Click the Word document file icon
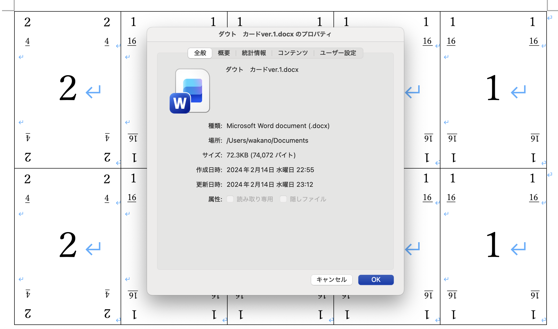This screenshot has width=558, height=329. [190, 91]
